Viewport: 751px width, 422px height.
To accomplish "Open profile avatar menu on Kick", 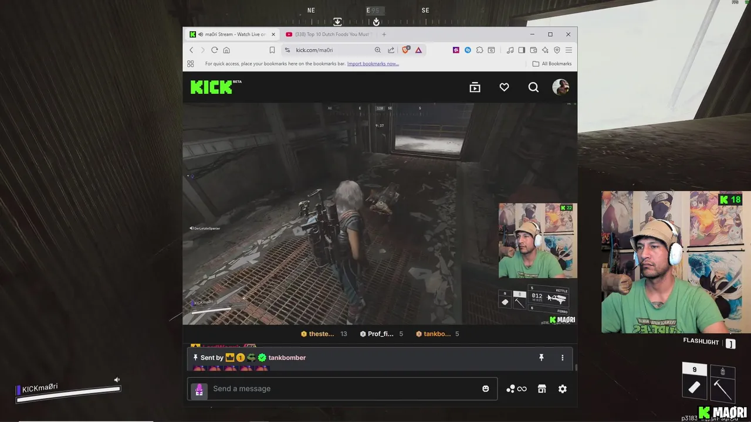I will (561, 87).
